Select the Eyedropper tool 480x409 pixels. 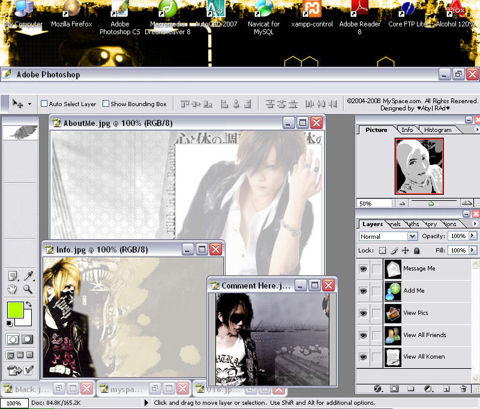pyautogui.click(x=28, y=275)
